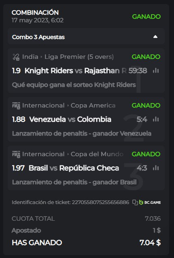174x258 pixels.
Task: Open the Brasil vs República Checa match
Action: coord(74,168)
